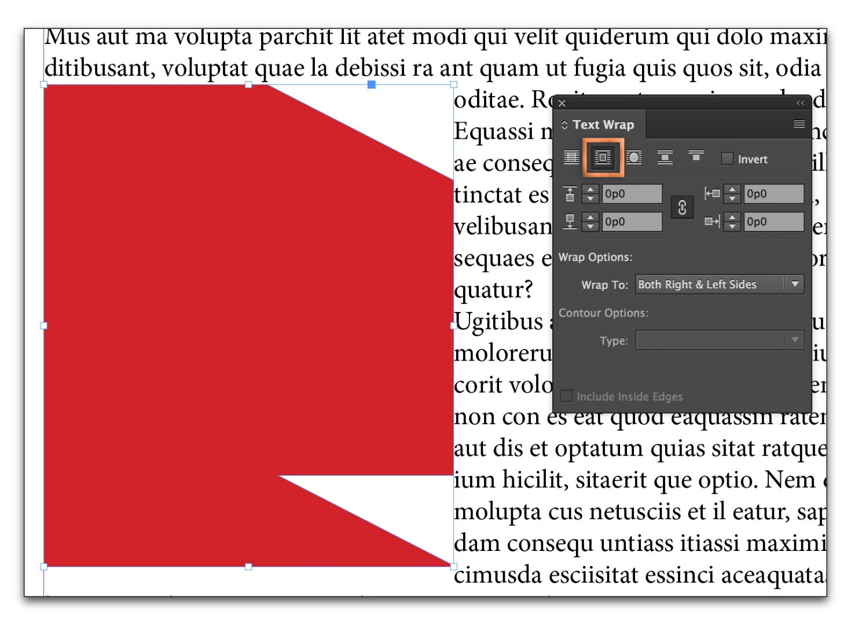The width and height of the screenshot is (851, 625).
Task: Click the bottom-left corner handle of the frame
Action: [44, 567]
